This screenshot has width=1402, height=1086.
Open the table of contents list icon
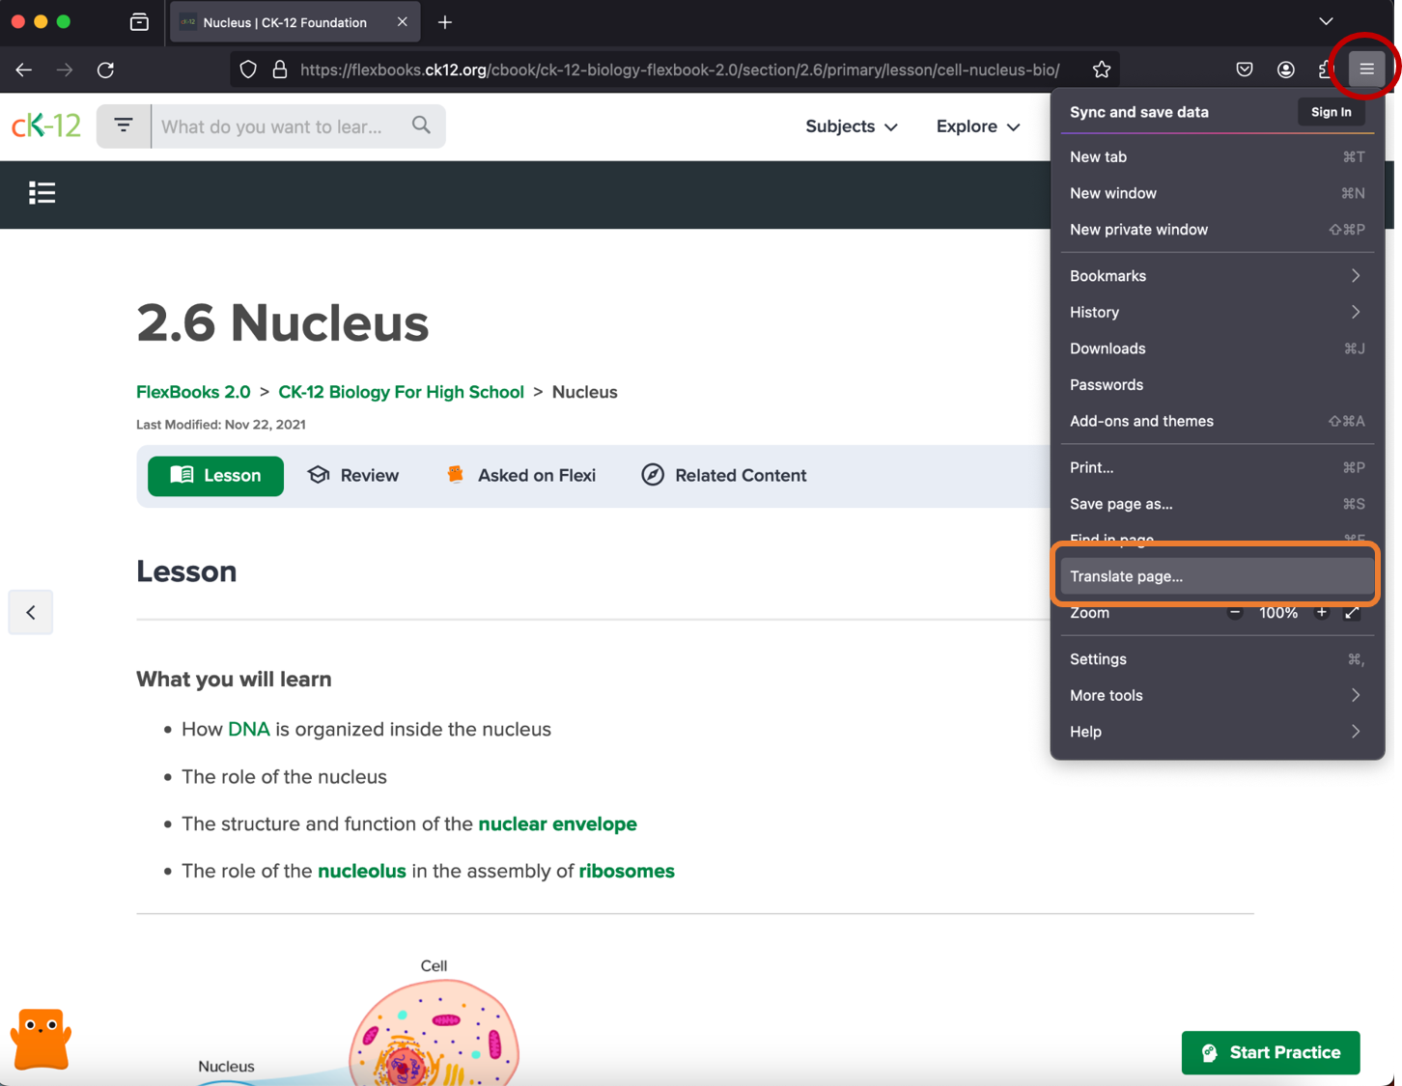[42, 193]
